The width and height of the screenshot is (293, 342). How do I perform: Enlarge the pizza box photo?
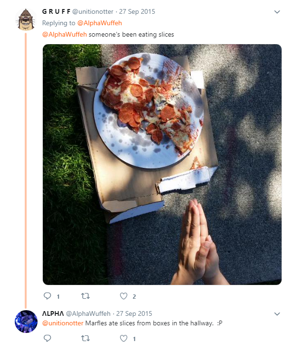coord(162,164)
